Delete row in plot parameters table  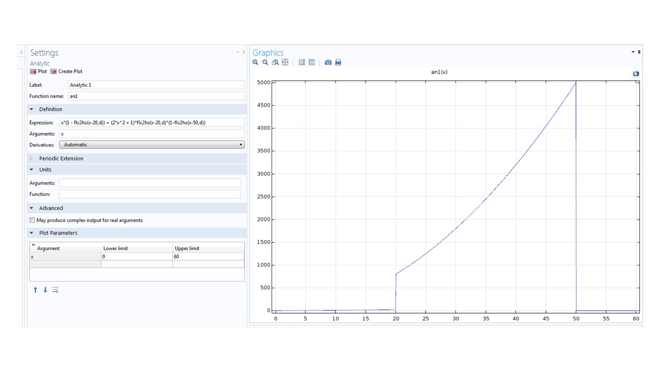click(x=55, y=290)
